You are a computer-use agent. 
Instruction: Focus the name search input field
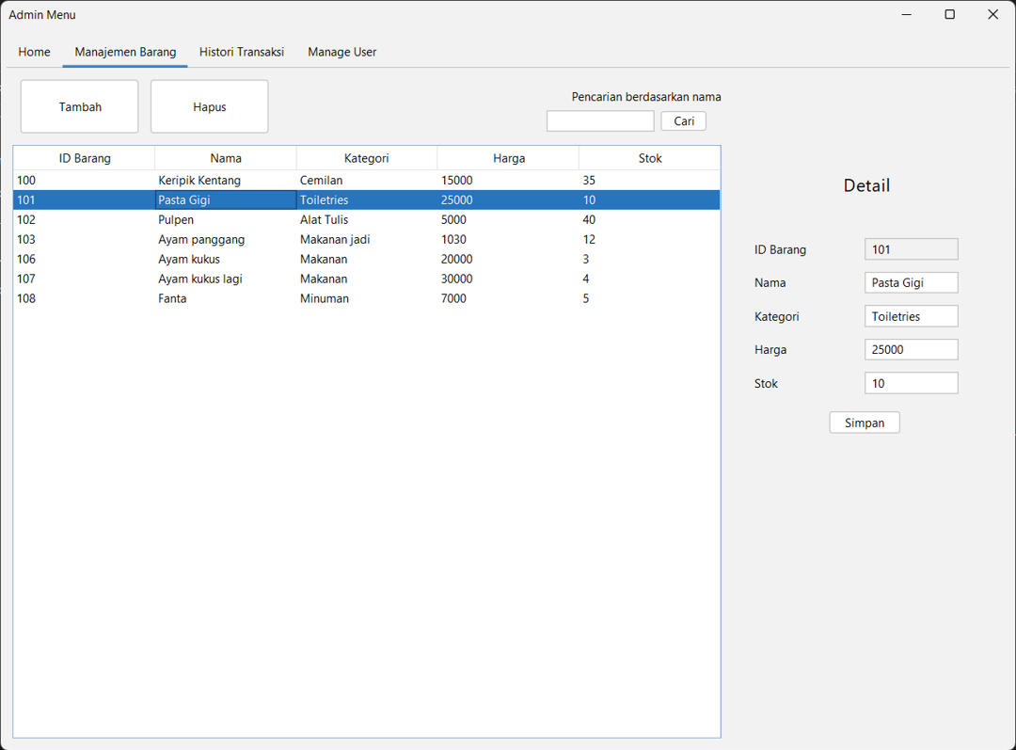point(600,121)
